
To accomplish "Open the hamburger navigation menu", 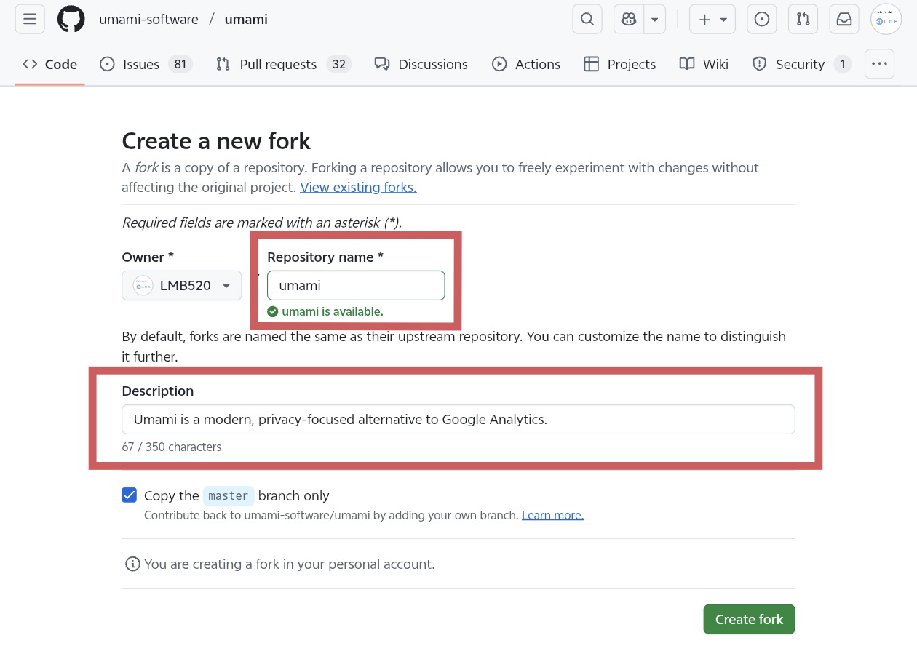I will click(30, 20).
